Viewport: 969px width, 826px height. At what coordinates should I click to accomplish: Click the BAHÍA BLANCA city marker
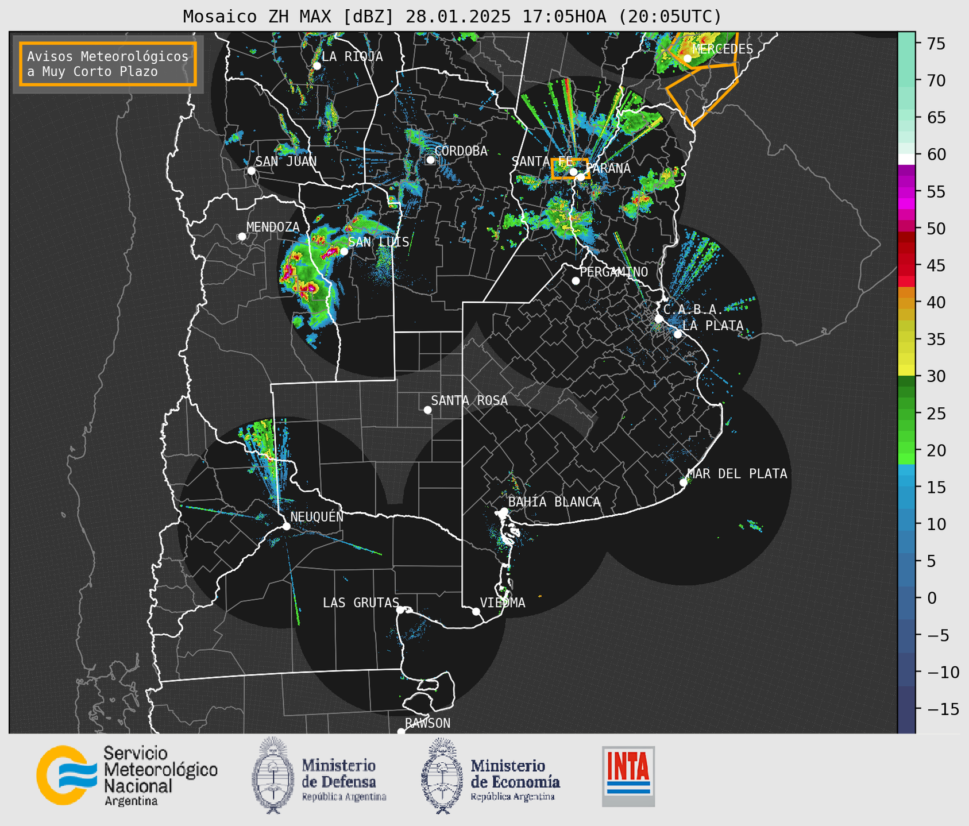coord(504,511)
